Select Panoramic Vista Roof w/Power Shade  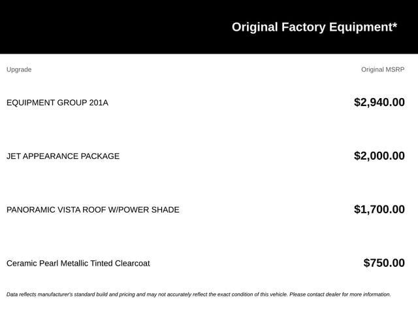click(x=93, y=210)
